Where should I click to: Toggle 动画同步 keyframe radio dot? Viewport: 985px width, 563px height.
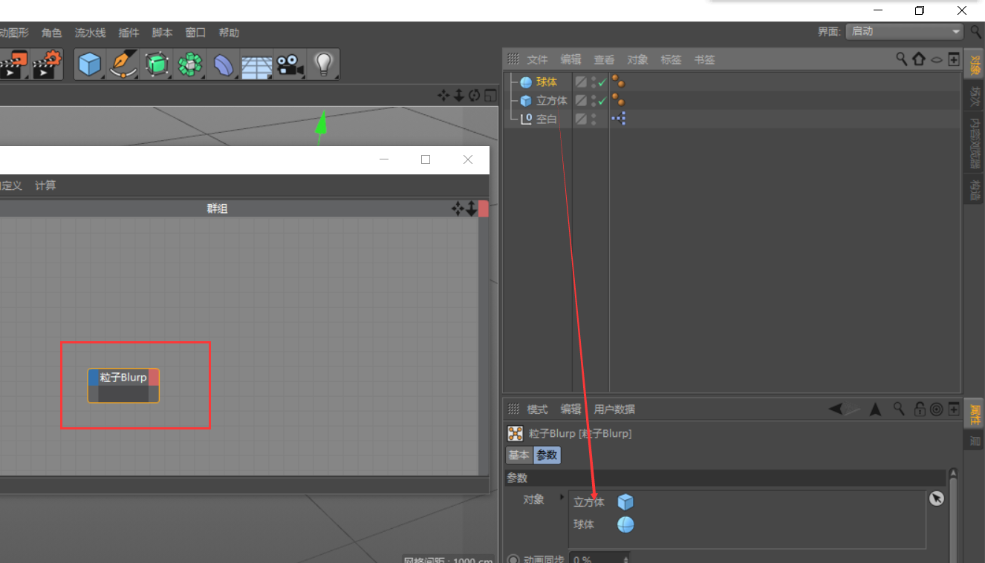click(513, 559)
